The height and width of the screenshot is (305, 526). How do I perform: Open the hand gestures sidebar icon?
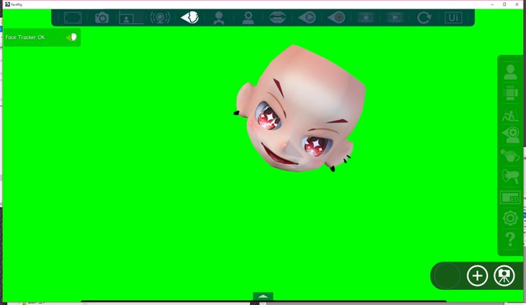click(x=511, y=156)
